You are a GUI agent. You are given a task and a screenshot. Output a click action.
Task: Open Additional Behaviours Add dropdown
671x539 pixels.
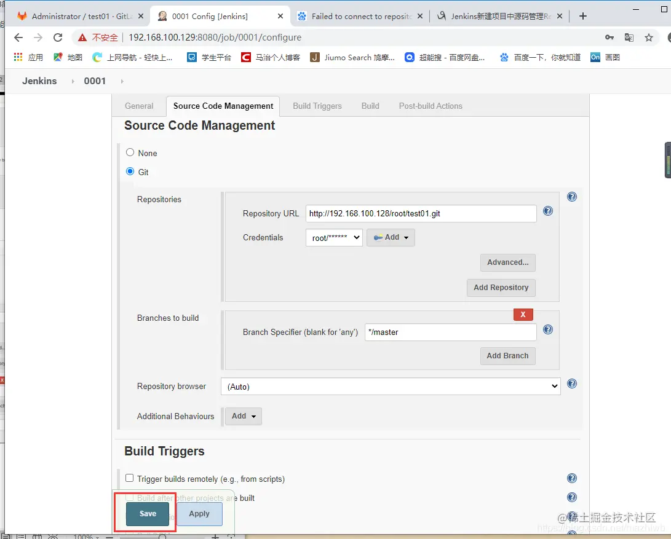tap(244, 416)
